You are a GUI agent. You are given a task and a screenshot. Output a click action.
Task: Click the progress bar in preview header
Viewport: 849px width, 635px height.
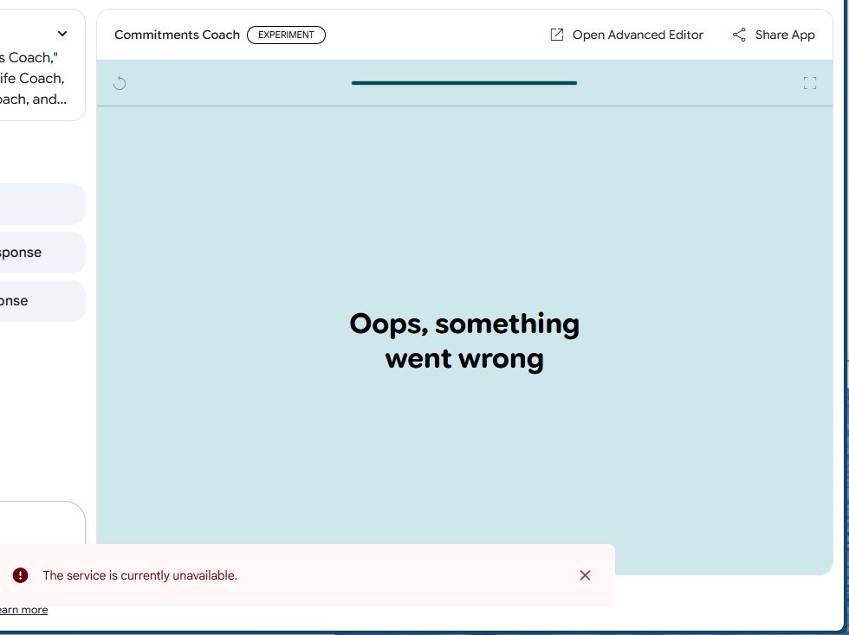point(464,83)
